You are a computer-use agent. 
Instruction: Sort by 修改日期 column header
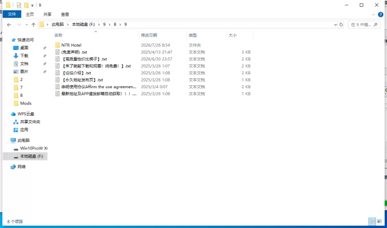(149, 35)
